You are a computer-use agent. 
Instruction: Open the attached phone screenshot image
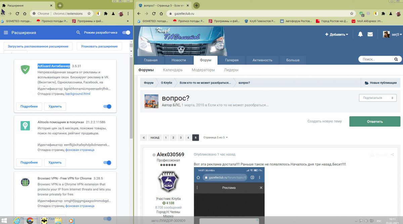pyautogui.click(x=229, y=196)
